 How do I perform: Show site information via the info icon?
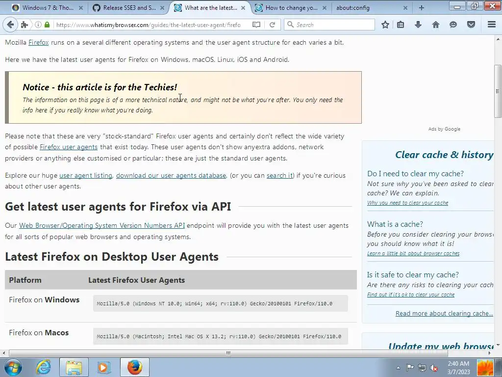38,25
